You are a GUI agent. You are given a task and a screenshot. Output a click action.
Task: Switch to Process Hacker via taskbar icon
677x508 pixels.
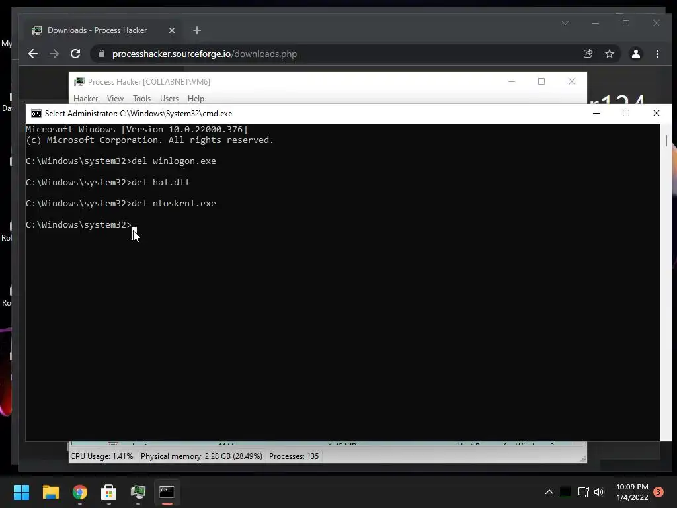(x=138, y=492)
